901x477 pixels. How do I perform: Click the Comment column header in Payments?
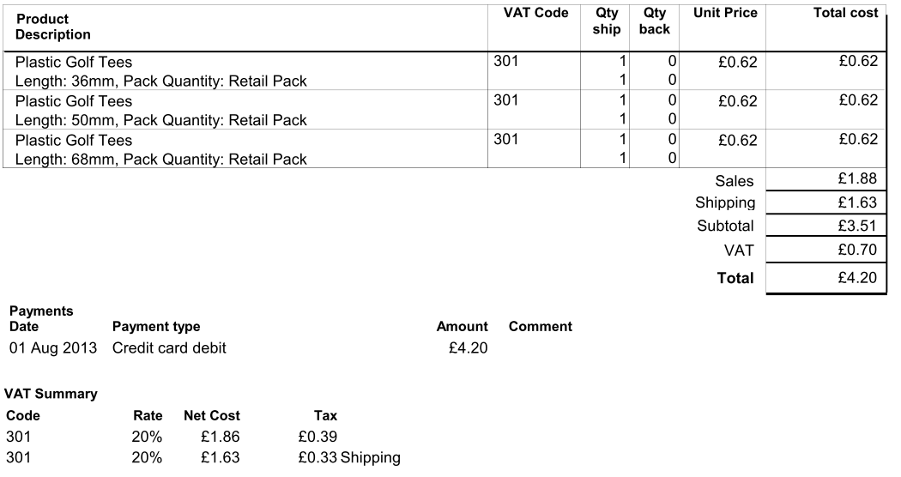point(541,326)
